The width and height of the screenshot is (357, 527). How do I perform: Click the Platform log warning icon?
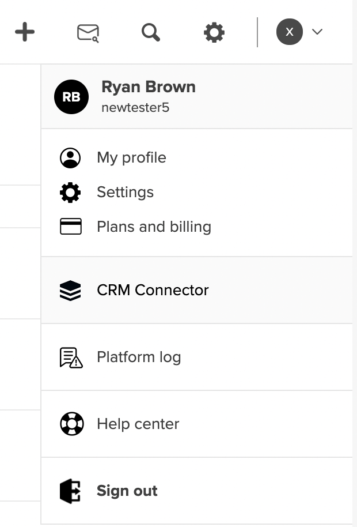pos(71,357)
